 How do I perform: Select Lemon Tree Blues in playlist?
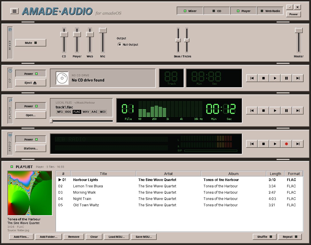point(179,186)
